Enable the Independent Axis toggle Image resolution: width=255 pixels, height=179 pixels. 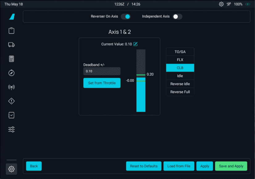point(177,16)
